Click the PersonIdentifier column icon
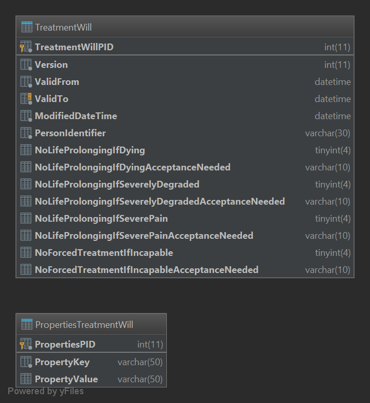Viewport: 370px width, 403px height. click(26, 133)
